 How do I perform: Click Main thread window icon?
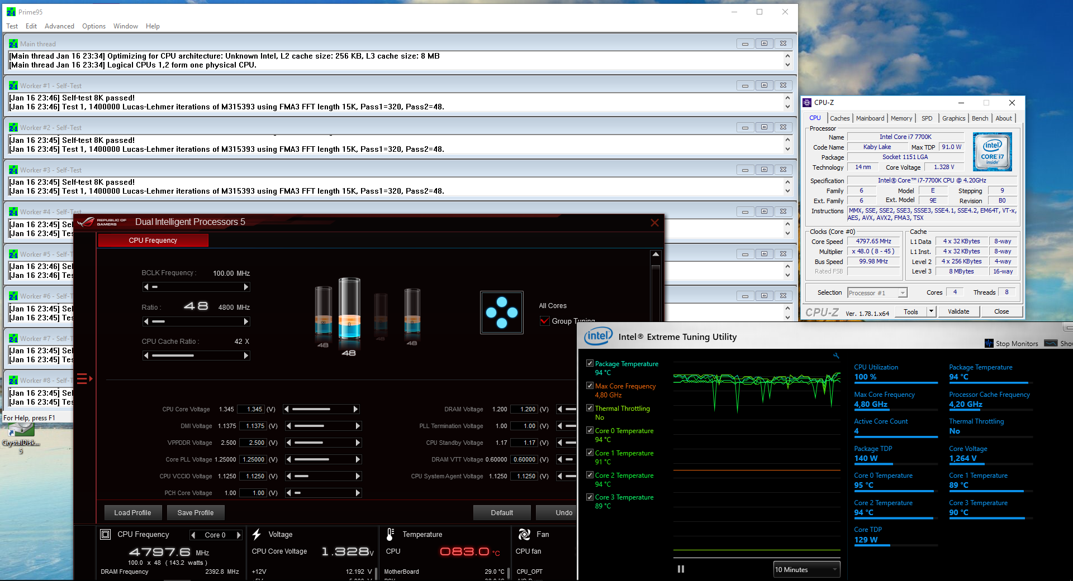click(13, 44)
